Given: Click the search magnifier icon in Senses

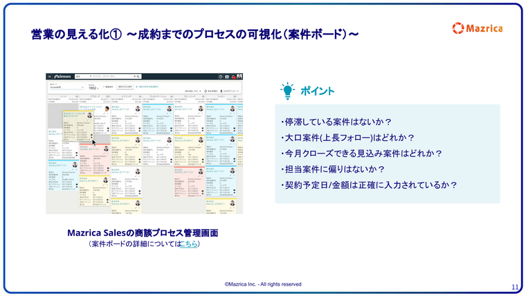Looking at the screenshot, I should click(138, 77).
